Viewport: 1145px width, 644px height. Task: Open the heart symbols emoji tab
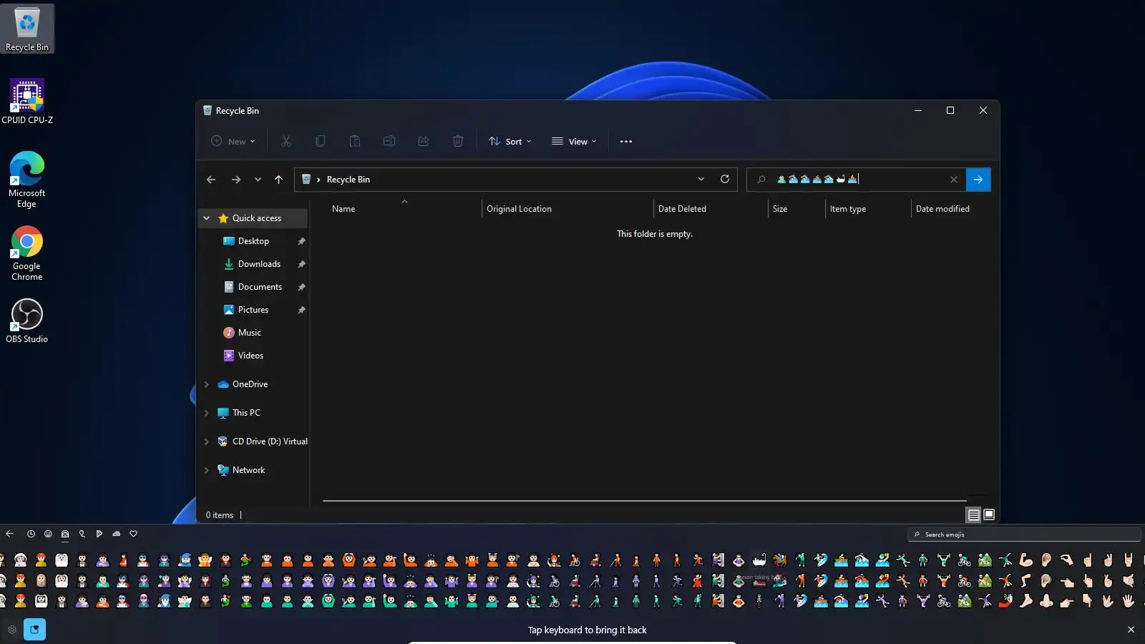click(x=133, y=534)
